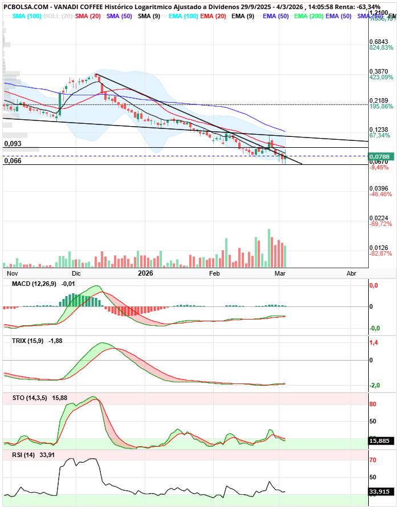Click the Nov label on time axis
Image resolution: width=399 pixels, height=509 pixels.
point(12,273)
